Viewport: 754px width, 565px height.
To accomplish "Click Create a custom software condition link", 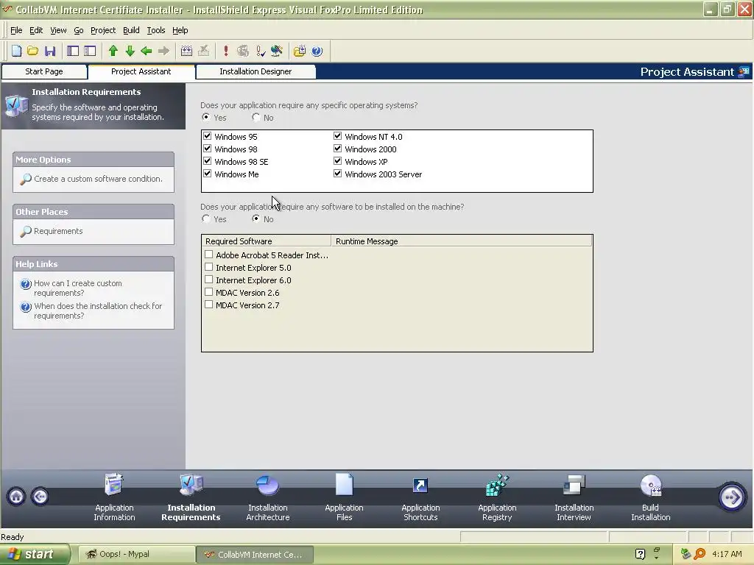I will click(98, 179).
